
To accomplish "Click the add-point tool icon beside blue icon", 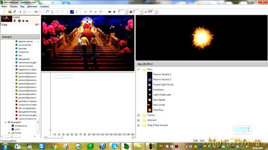I will click(x=77, y=12).
